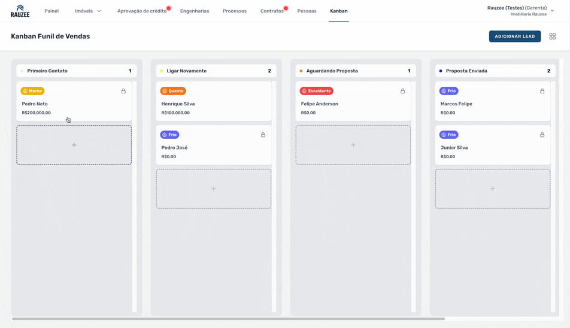Select the Kanban tab

(x=338, y=11)
